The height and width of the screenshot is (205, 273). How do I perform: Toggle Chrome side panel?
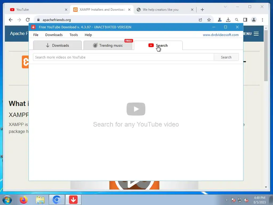(x=245, y=20)
